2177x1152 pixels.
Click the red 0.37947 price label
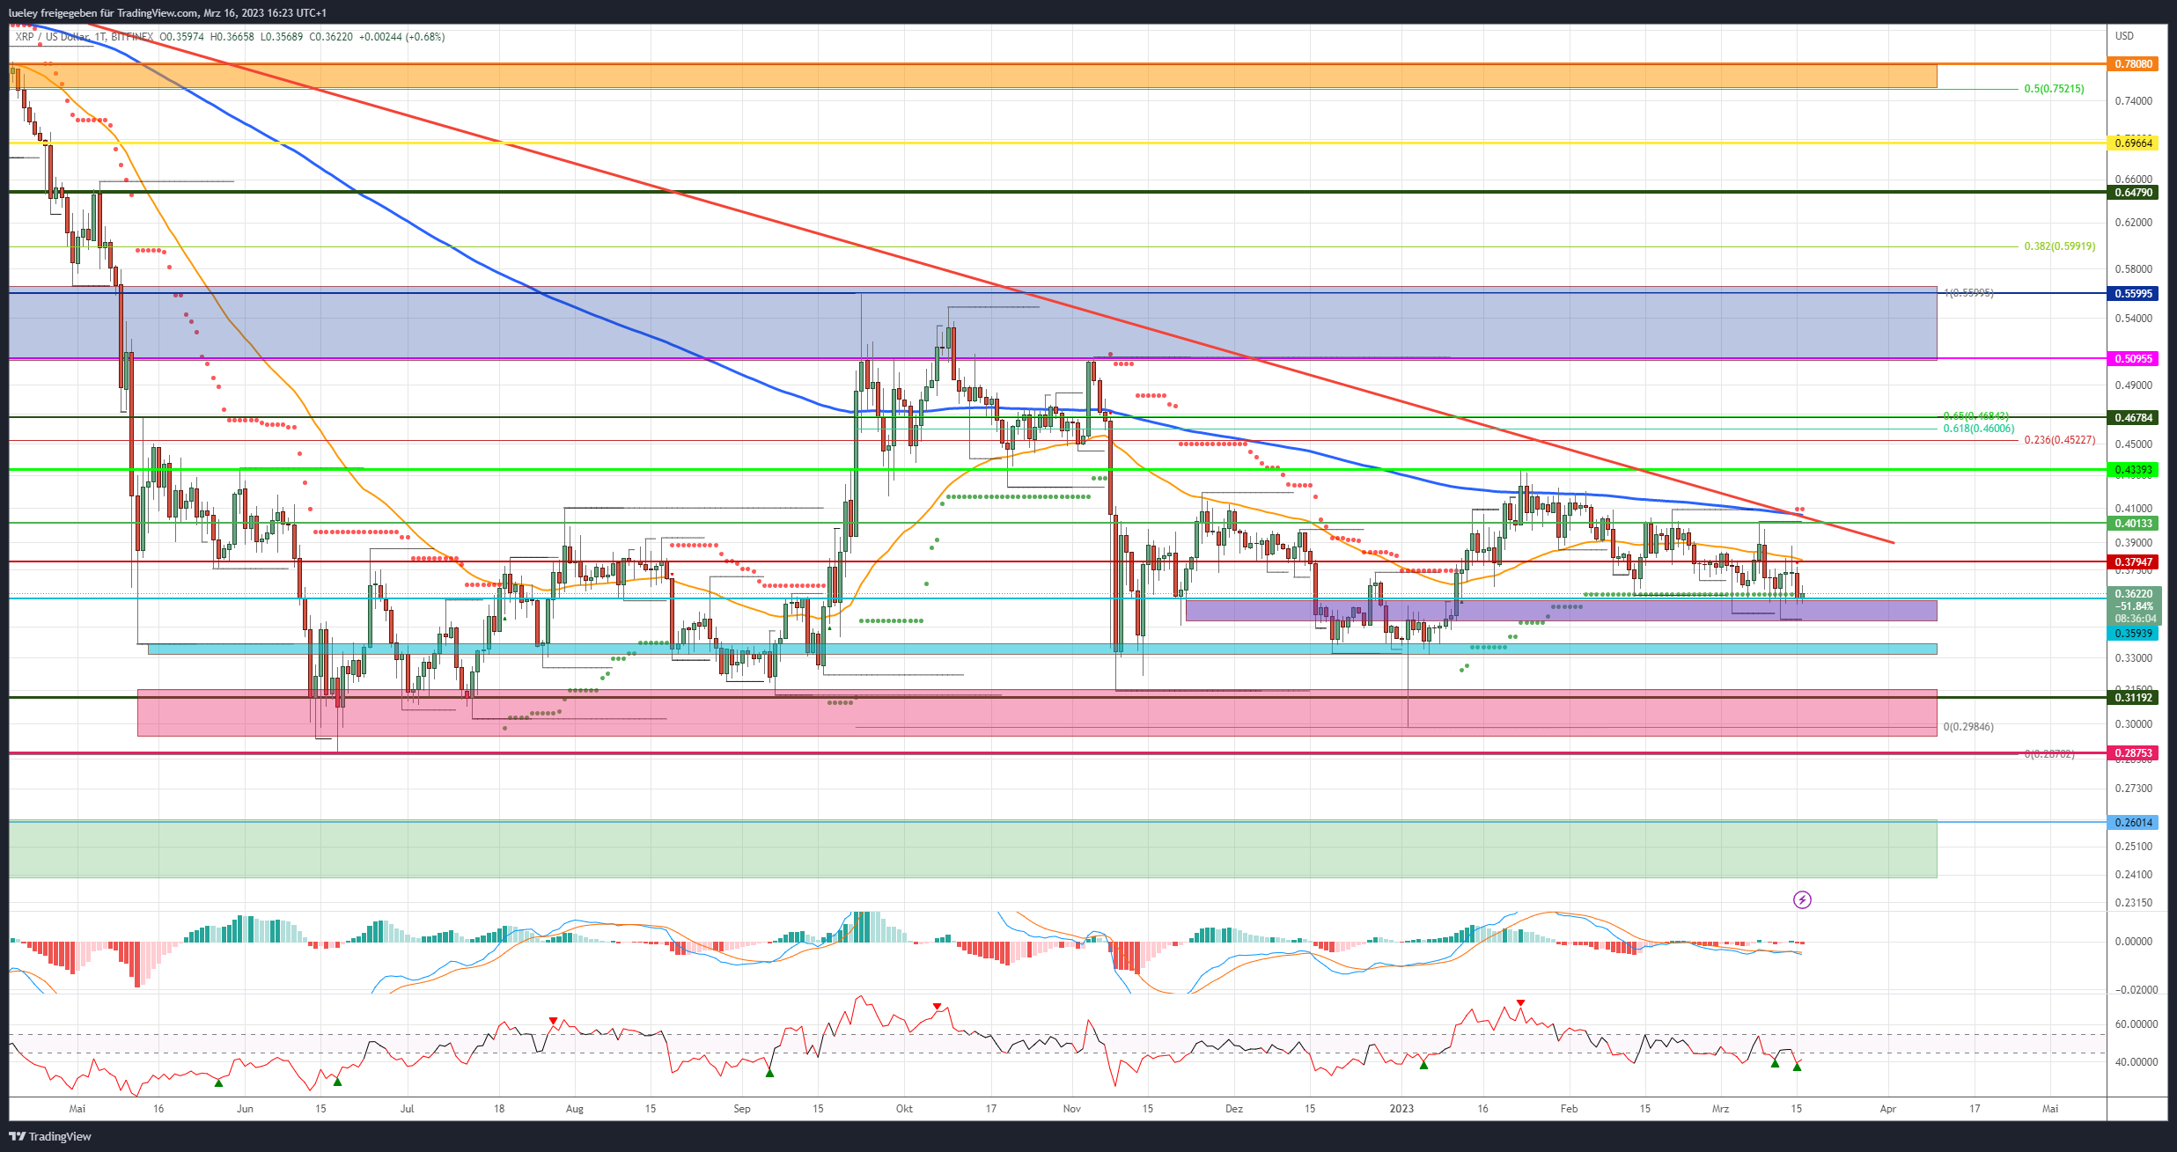coord(2133,561)
